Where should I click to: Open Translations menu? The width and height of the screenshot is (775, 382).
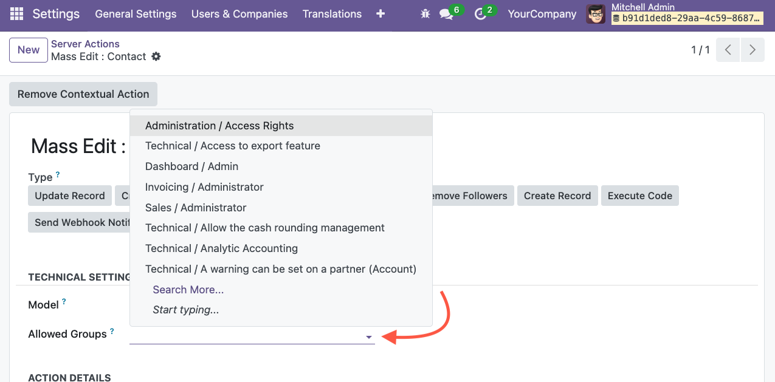(332, 13)
